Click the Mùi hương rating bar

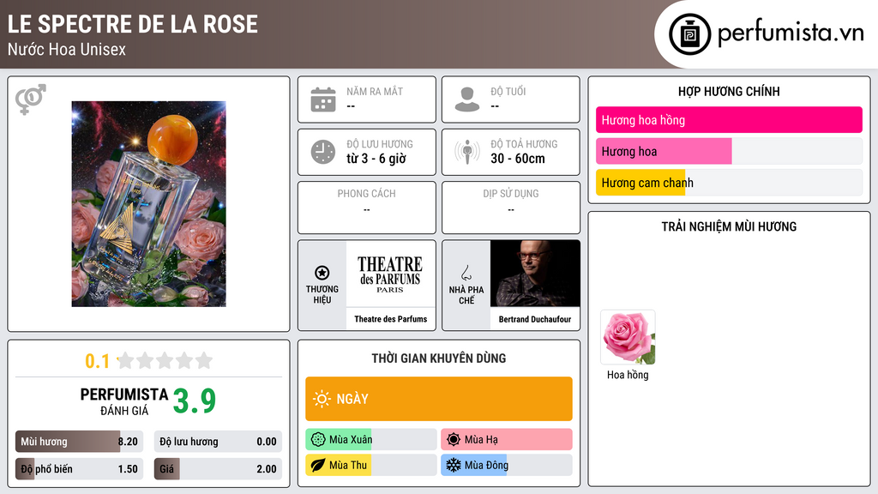[x=80, y=442]
